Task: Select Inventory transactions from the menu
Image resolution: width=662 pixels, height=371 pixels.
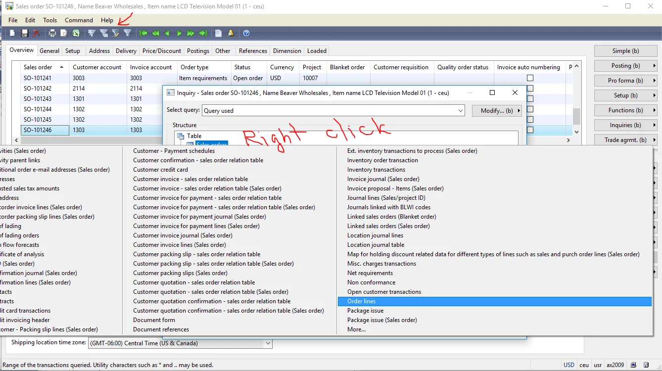Action: pyautogui.click(x=376, y=170)
